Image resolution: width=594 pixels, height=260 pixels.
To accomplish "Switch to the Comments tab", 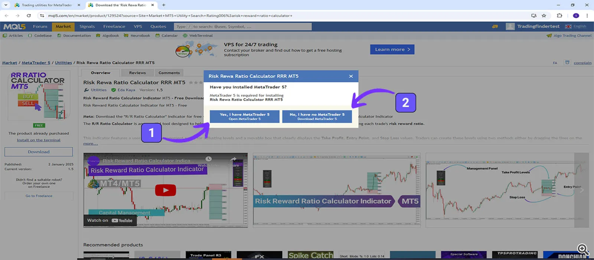I will pyautogui.click(x=169, y=73).
